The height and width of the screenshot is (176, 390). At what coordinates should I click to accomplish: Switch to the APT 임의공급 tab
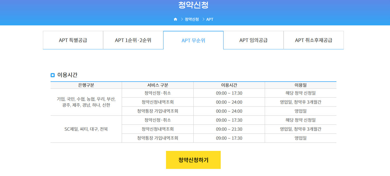click(253, 40)
